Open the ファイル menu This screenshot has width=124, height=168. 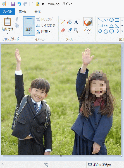[8, 11]
